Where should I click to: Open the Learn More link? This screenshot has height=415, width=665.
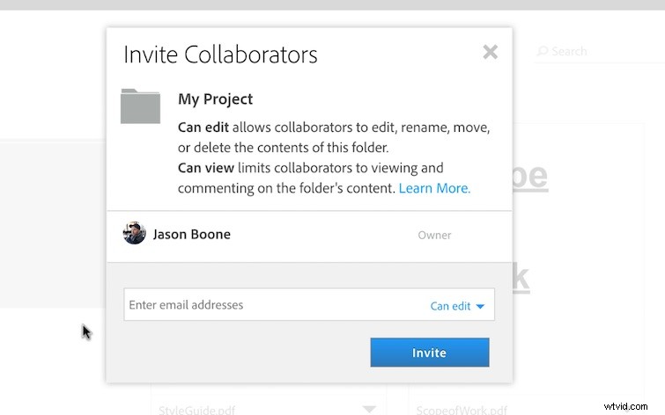[x=434, y=188]
